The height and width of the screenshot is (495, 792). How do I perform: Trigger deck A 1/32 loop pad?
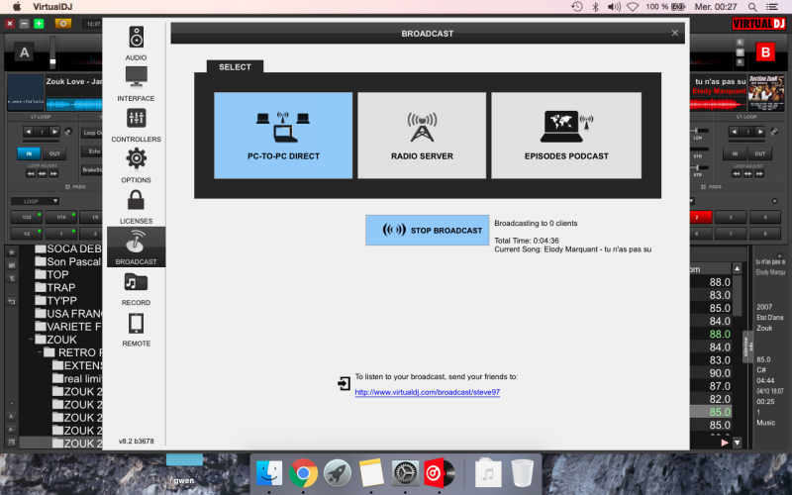click(x=27, y=217)
